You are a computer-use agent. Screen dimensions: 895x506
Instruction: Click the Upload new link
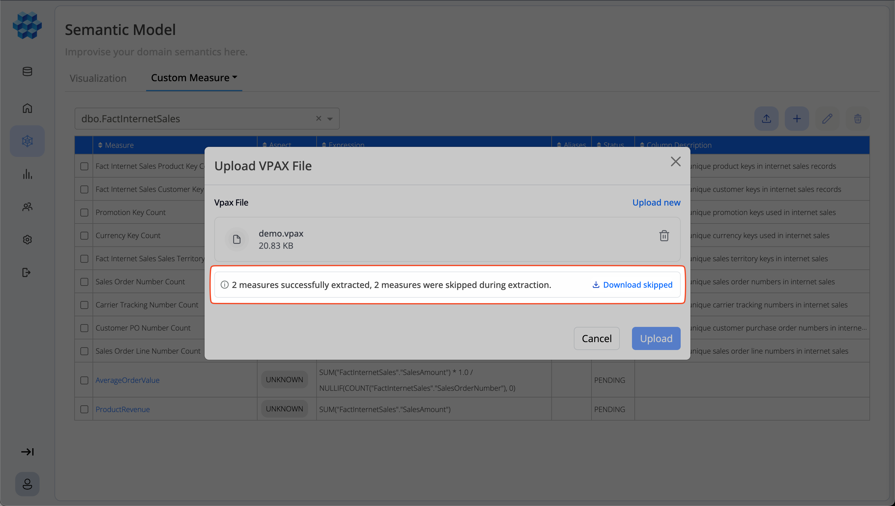[x=656, y=202]
